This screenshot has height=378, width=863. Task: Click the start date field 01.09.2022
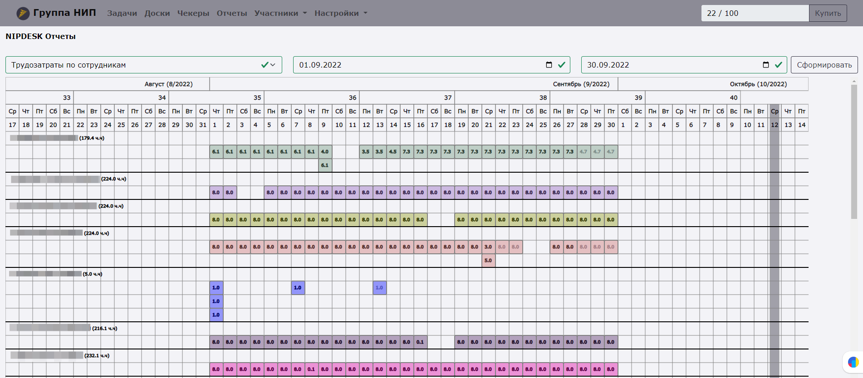pyautogui.click(x=431, y=65)
